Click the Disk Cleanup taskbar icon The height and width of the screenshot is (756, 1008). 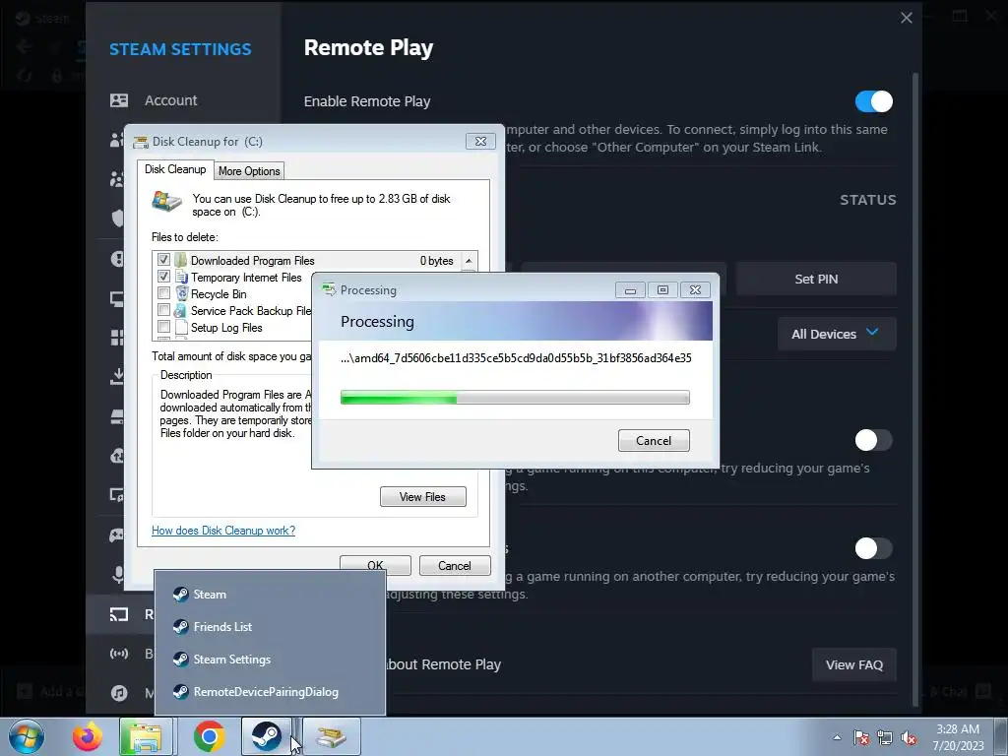coord(331,736)
